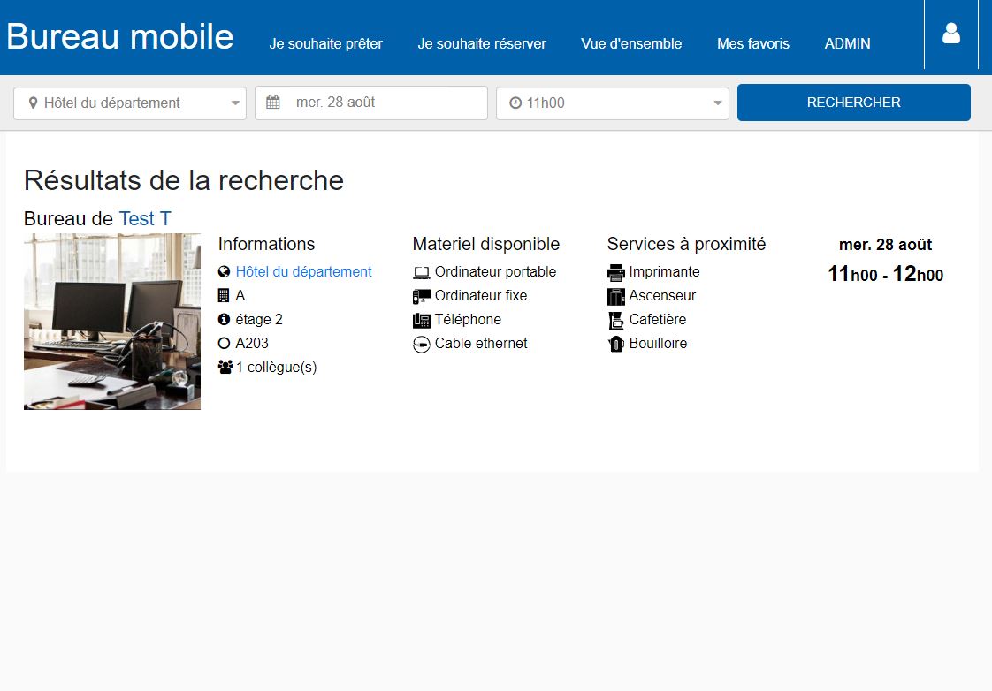Screen dimensions: 992x691
Task: Click the Imprimante text
Action: [664, 272]
